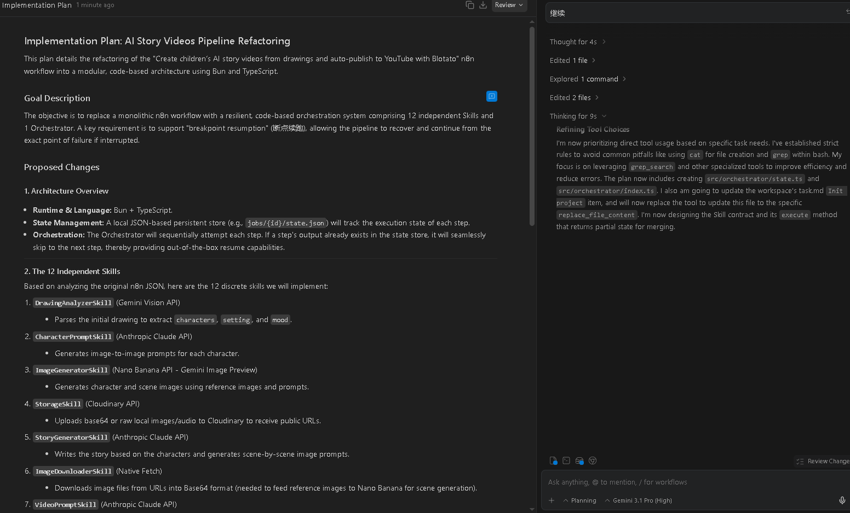Download the implementation plan
Viewport: 850px width, 513px height.
pos(483,5)
